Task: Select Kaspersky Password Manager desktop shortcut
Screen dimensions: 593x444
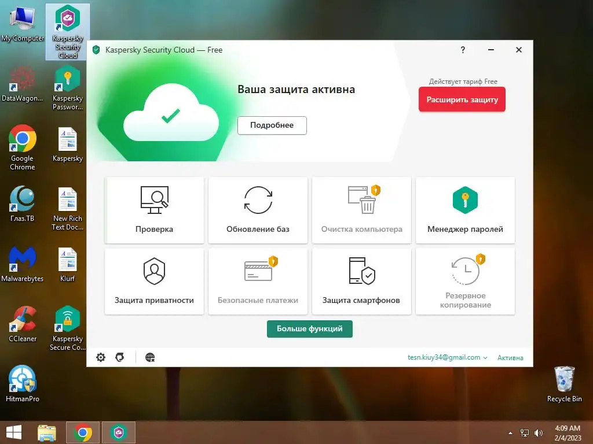Action: (68, 88)
